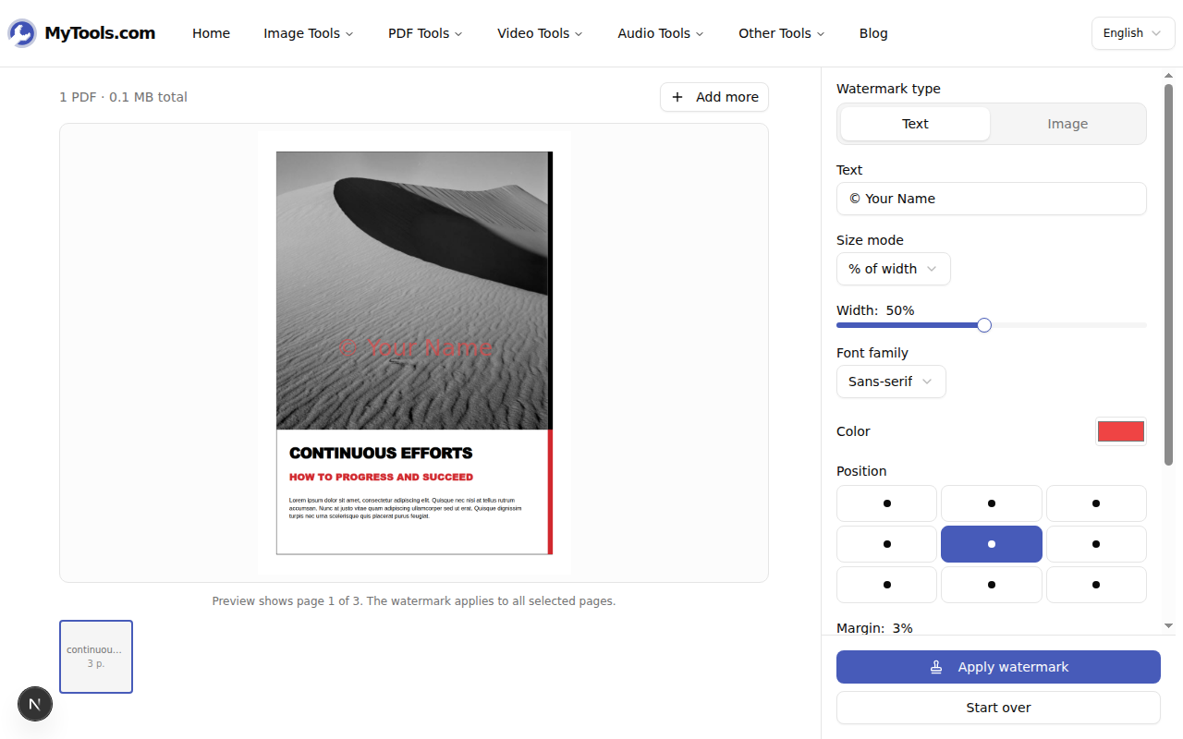This screenshot has height=739, width=1183.
Task: Open the Size mode dropdown
Action: (893, 269)
